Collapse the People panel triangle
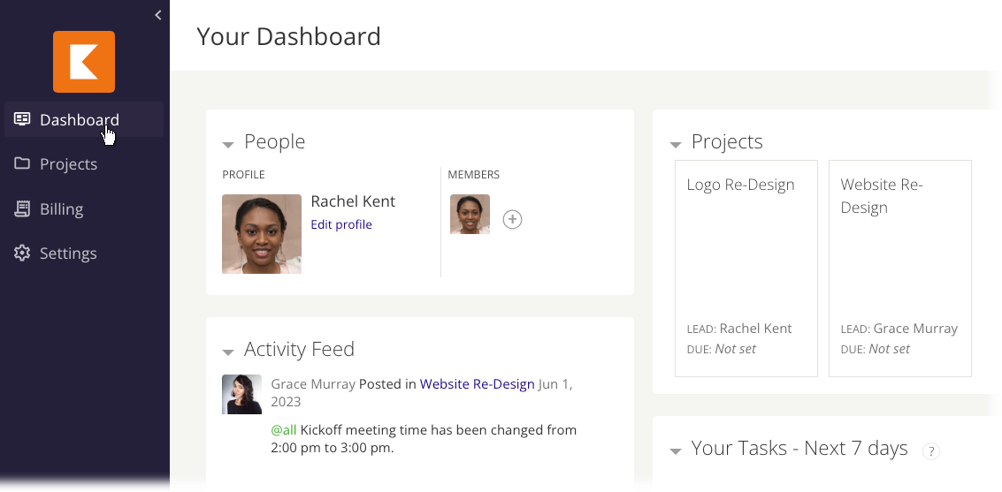The image size is (1002, 492). click(228, 145)
